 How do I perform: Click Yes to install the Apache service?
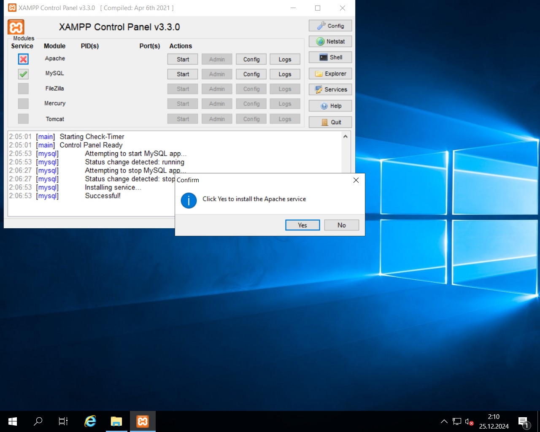pyautogui.click(x=302, y=225)
